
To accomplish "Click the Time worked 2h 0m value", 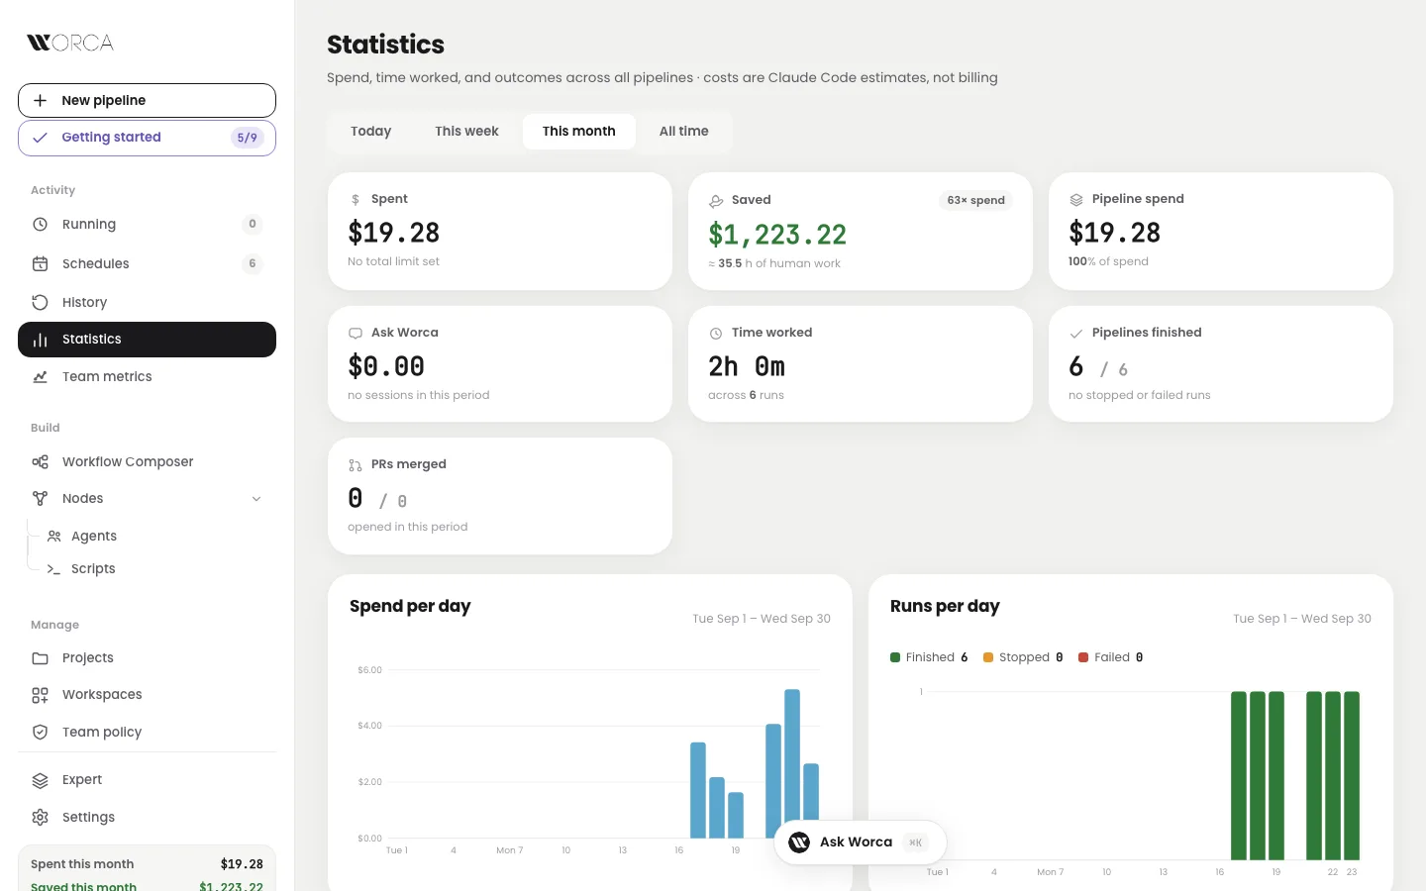I will tap(747, 367).
